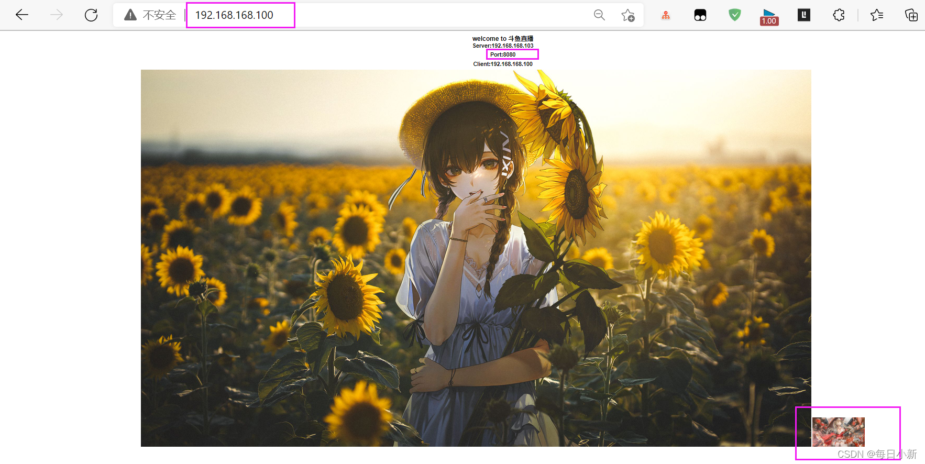Open the green shield ad blocker
The image size is (925, 464).
(735, 15)
